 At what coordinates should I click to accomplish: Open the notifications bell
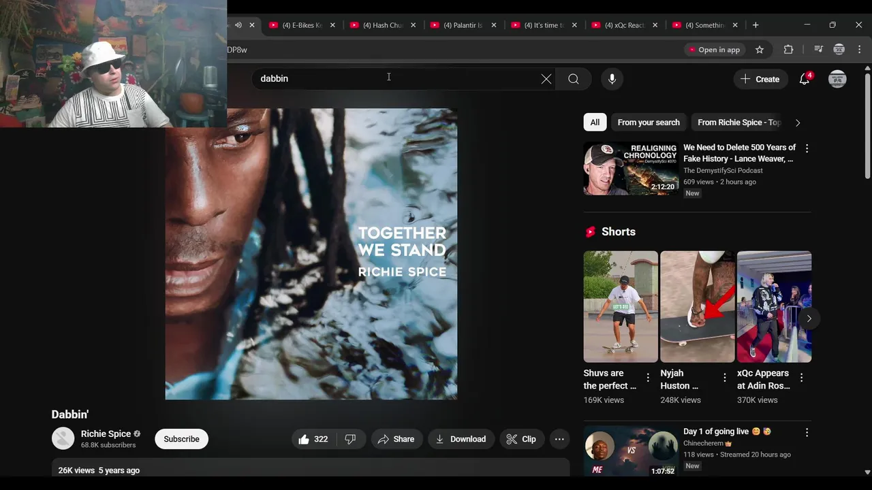pyautogui.click(x=805, y=79)
